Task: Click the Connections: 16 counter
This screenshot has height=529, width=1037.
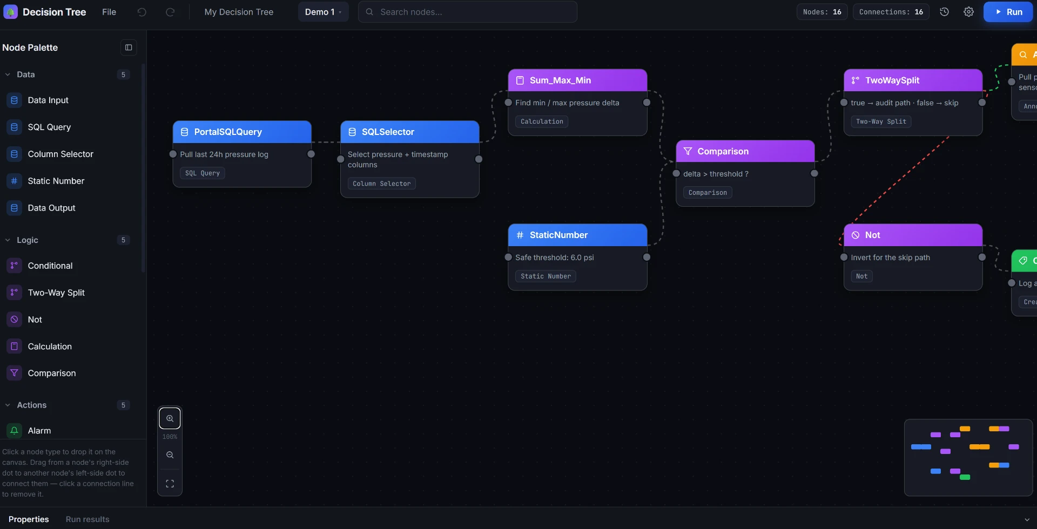Action: point(891,12)
